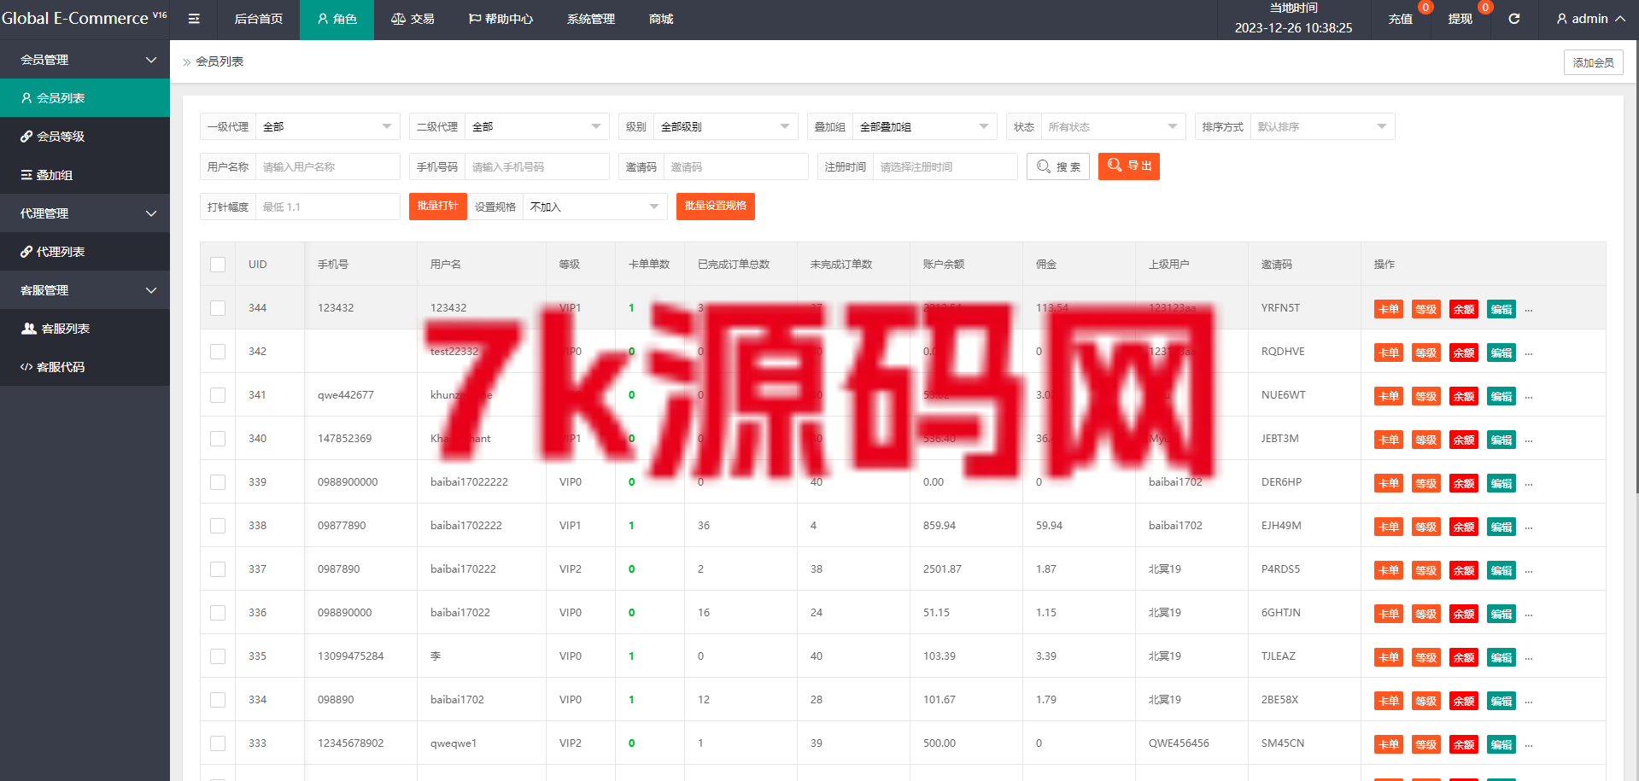Check the row checkbox for UID 336
The image size is (1639, 781).
coord(218,613)
